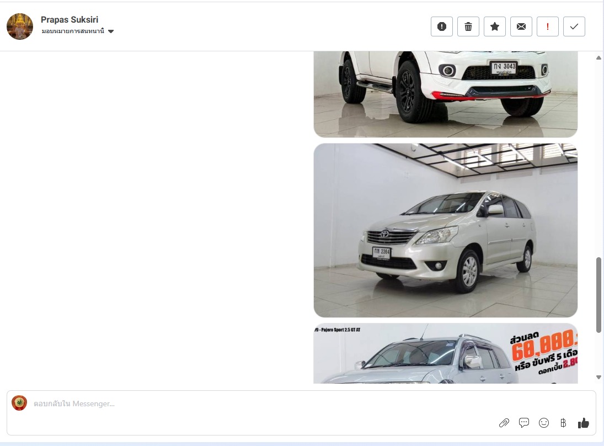Open emoji picker smiley icon
This screenshot has width=604, height=446.
click(x=543, y=423)
